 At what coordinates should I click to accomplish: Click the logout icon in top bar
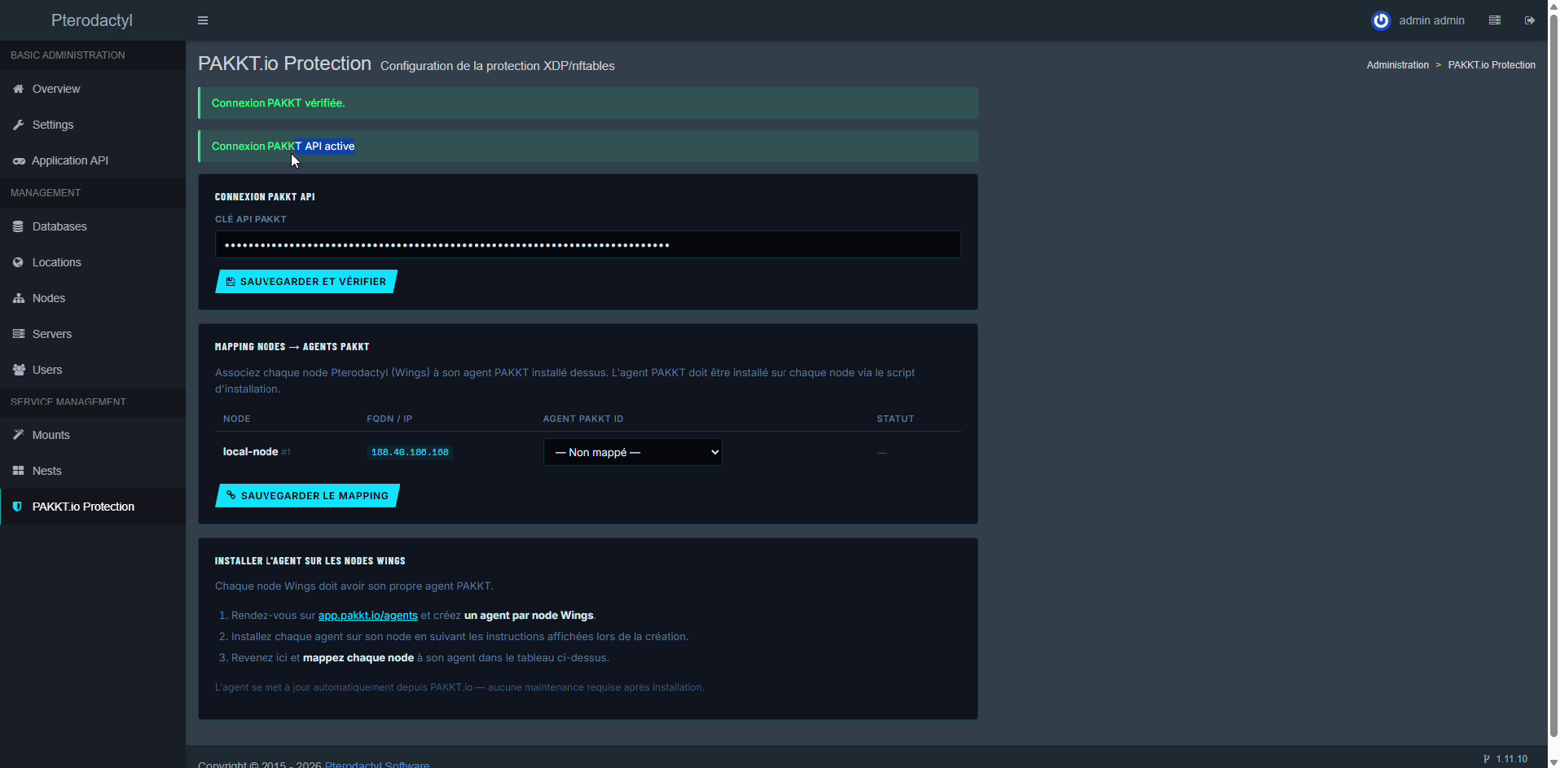[1529, 20]
